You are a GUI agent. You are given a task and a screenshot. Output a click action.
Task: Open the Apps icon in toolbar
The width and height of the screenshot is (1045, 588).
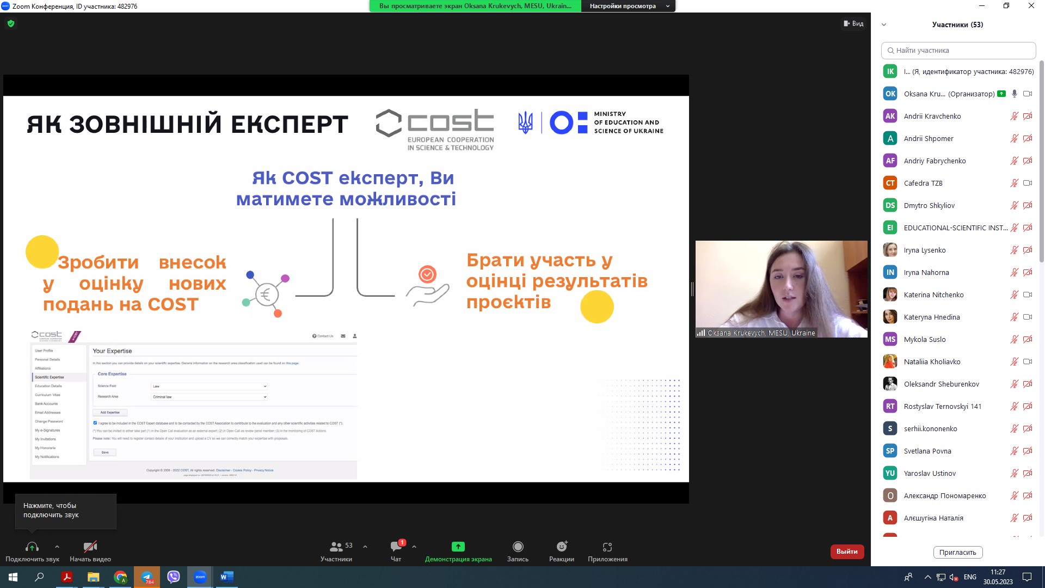(x=607, y=547)
